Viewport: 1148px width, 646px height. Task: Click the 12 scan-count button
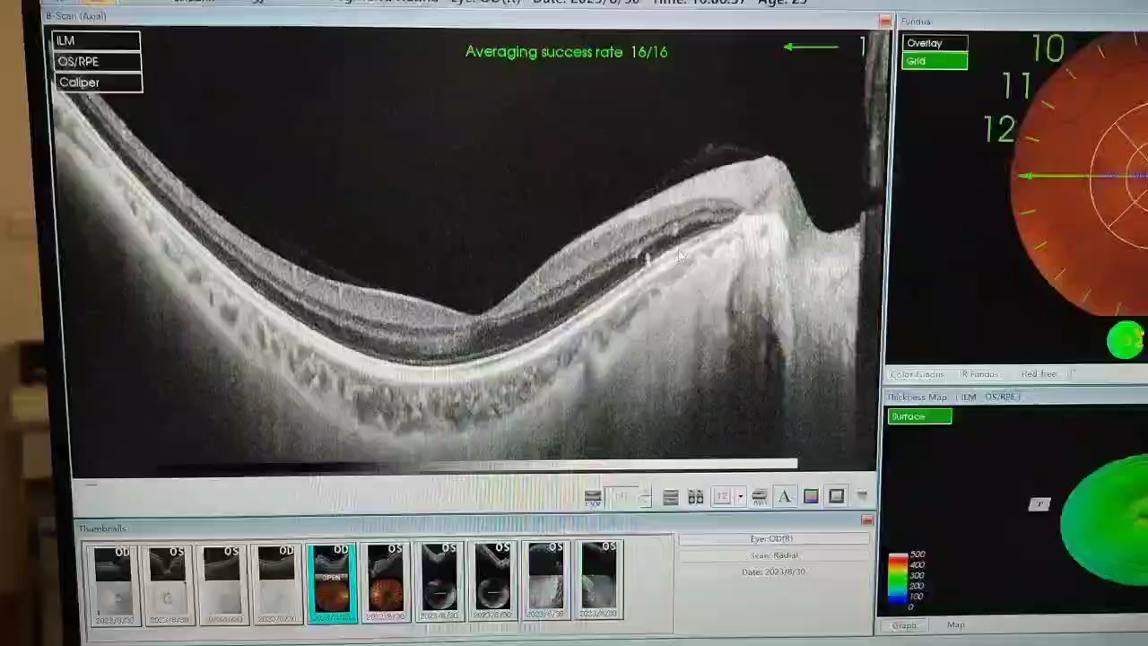click(723, 497)
